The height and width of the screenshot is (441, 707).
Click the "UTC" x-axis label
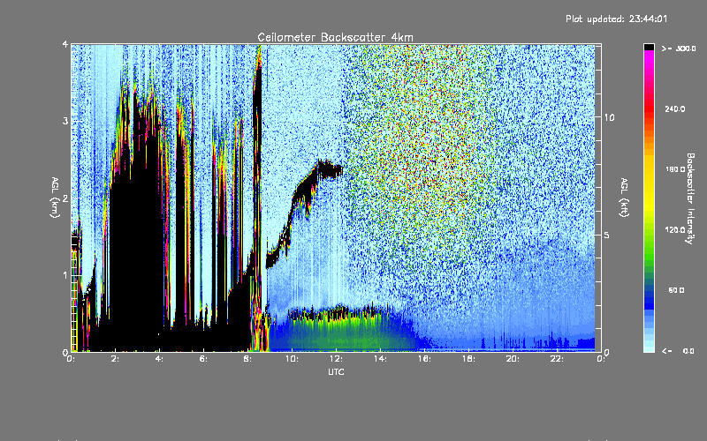(336, 371)
